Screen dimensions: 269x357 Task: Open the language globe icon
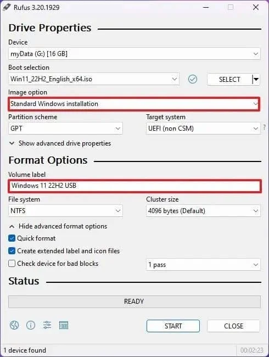(14, 325)
